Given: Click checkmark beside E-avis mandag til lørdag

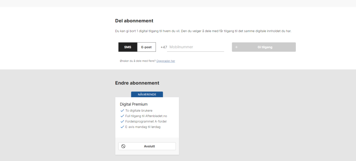Looking at the screenshot, I should [122, 127].
